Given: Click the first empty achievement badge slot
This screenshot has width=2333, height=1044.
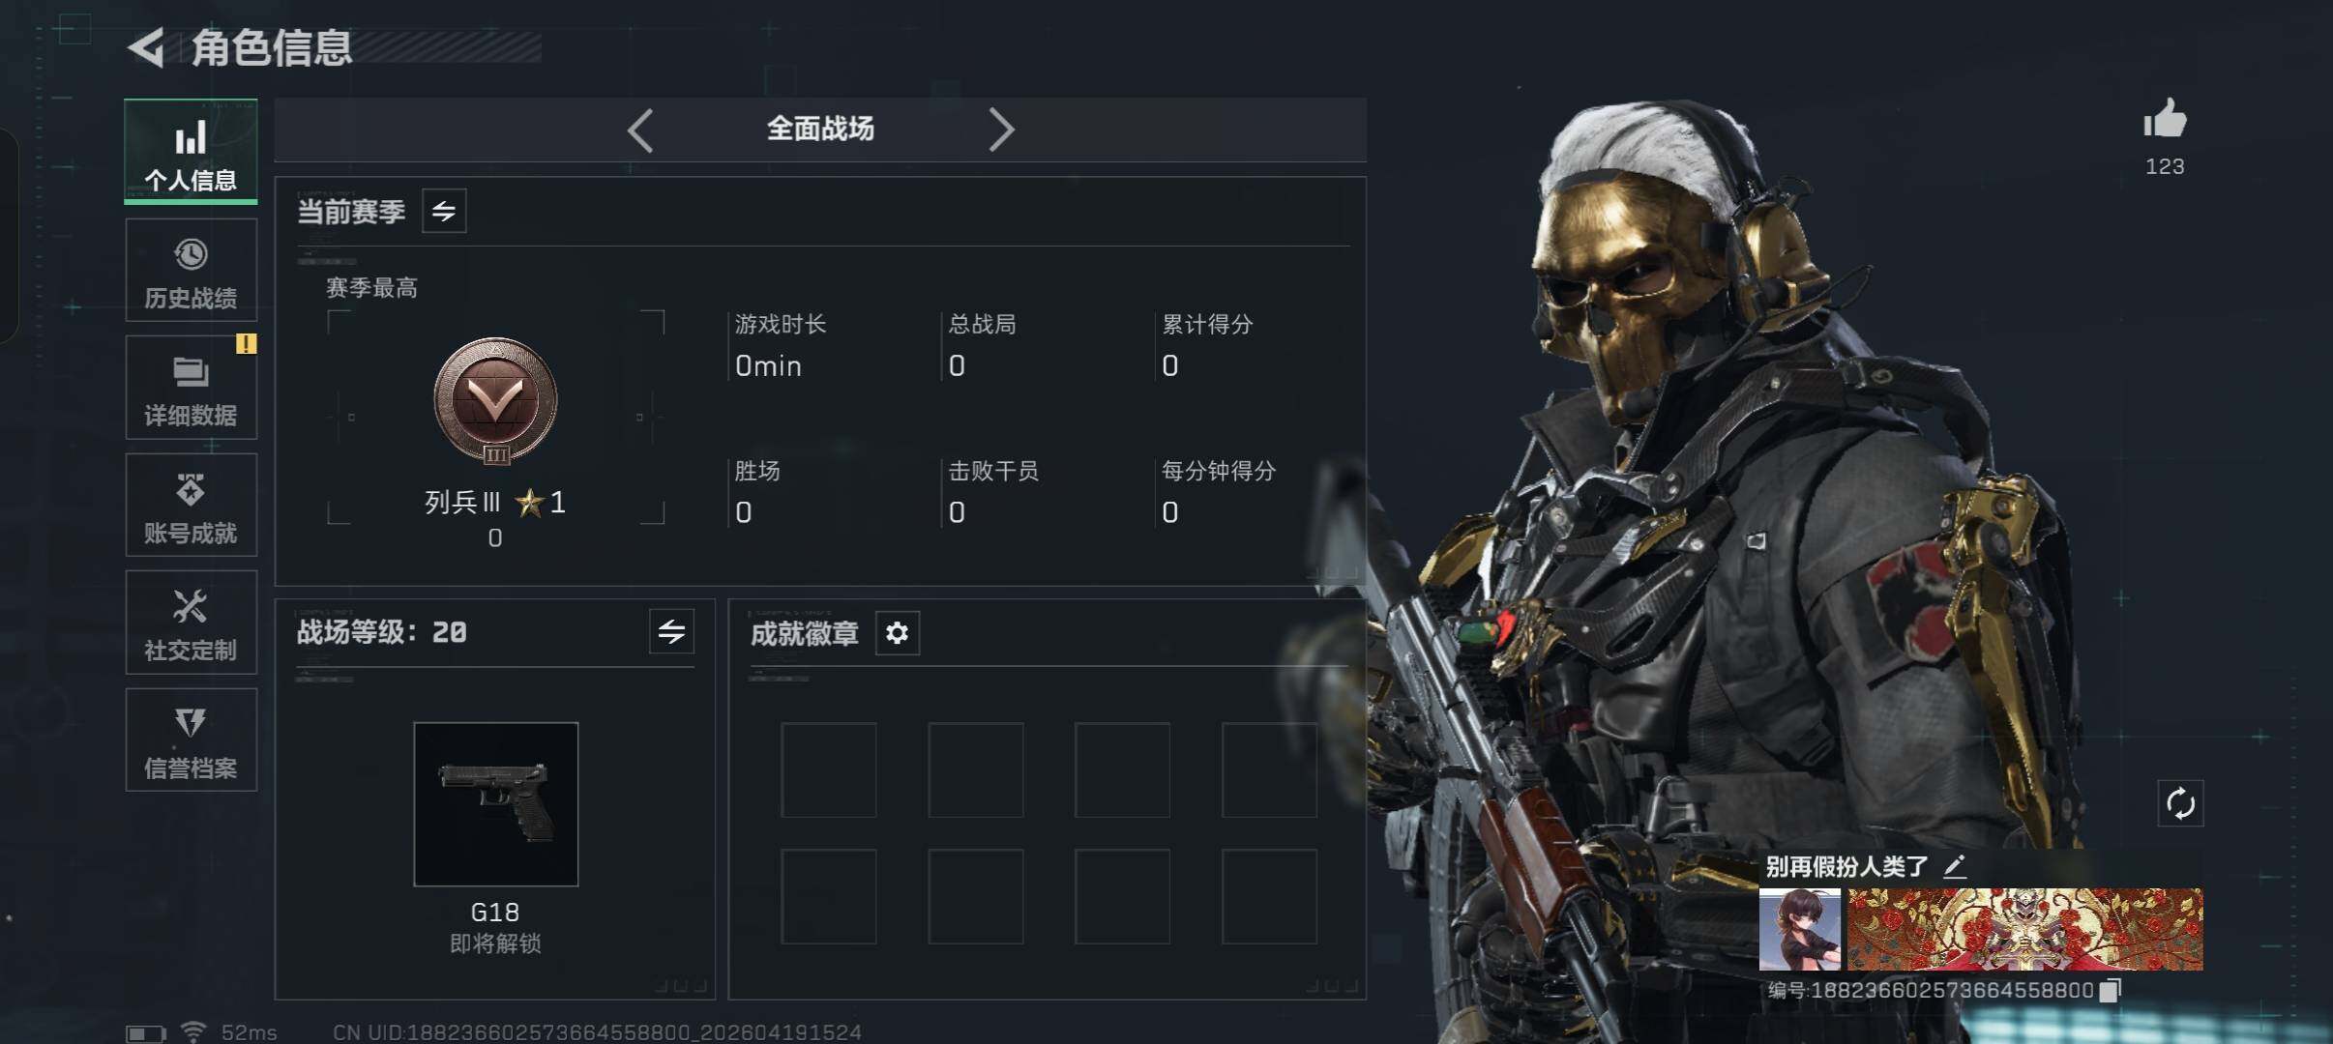Looking at the screenshot, I should coord(829,770).
